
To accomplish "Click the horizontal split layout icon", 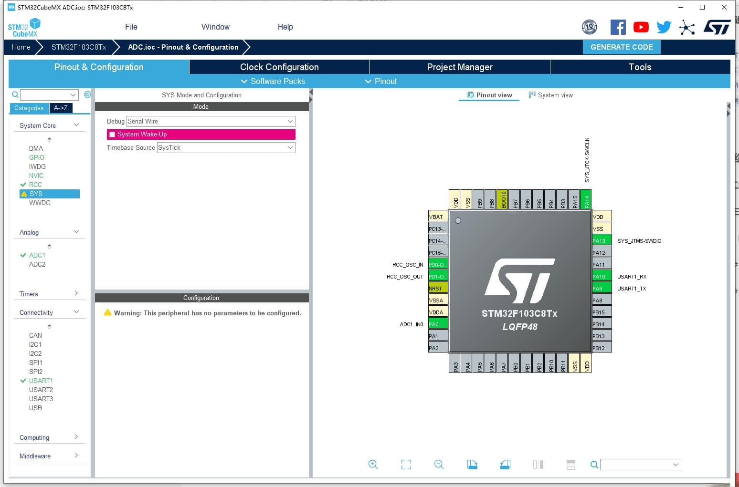I will pos(570,465).
